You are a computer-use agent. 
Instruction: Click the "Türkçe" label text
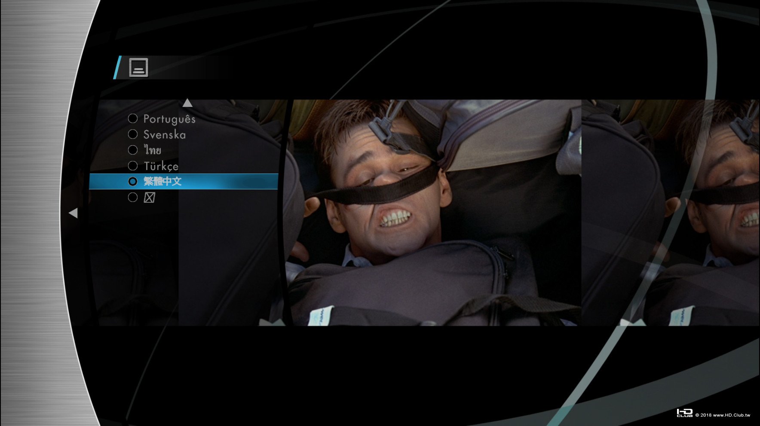[161, 166]
